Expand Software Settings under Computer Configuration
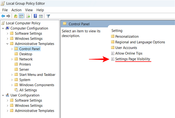Viewport: 175px width, 118px height. pyautogui.click(x=7, y=33)
